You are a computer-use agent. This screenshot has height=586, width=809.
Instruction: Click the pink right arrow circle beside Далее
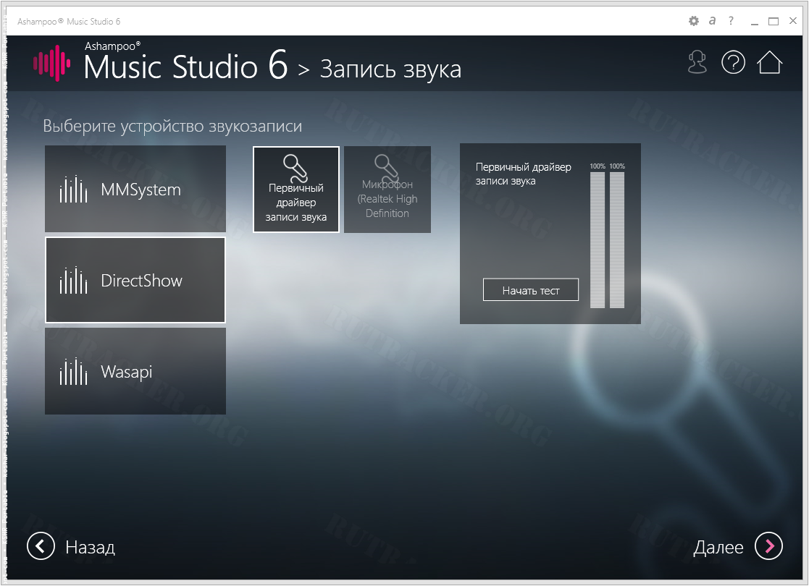768,546
